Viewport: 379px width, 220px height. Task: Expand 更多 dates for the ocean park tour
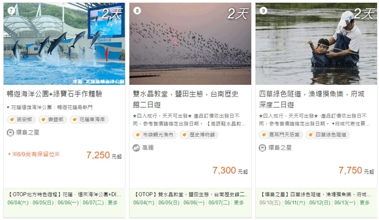click(113, 203)
